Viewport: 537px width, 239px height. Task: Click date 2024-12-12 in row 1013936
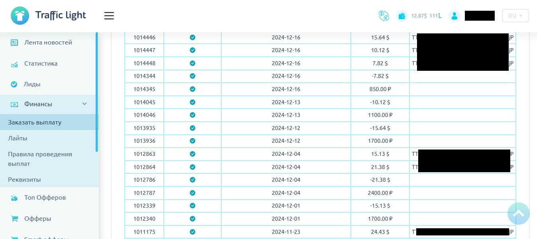click(x=286, y=141)
